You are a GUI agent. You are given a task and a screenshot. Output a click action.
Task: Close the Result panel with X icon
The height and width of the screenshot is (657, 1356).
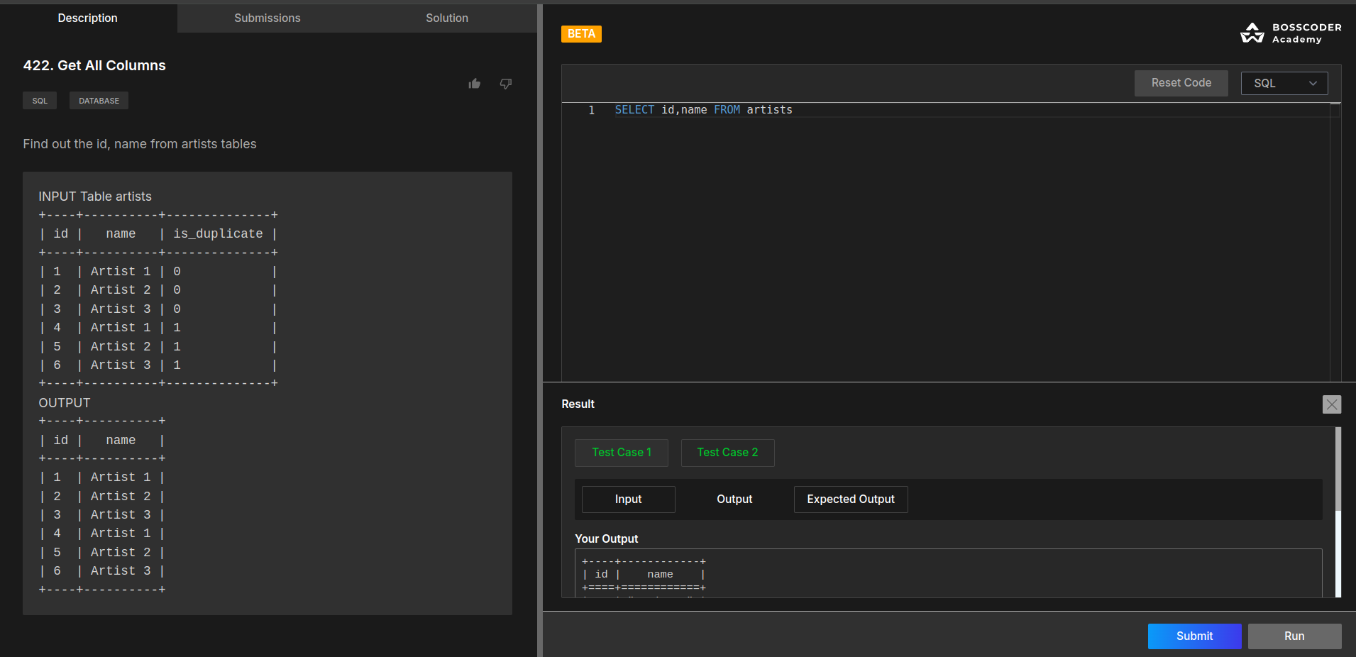pos(1332,404)
